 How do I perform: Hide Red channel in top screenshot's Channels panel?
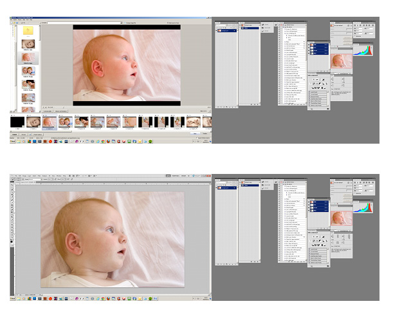[309, 48]
